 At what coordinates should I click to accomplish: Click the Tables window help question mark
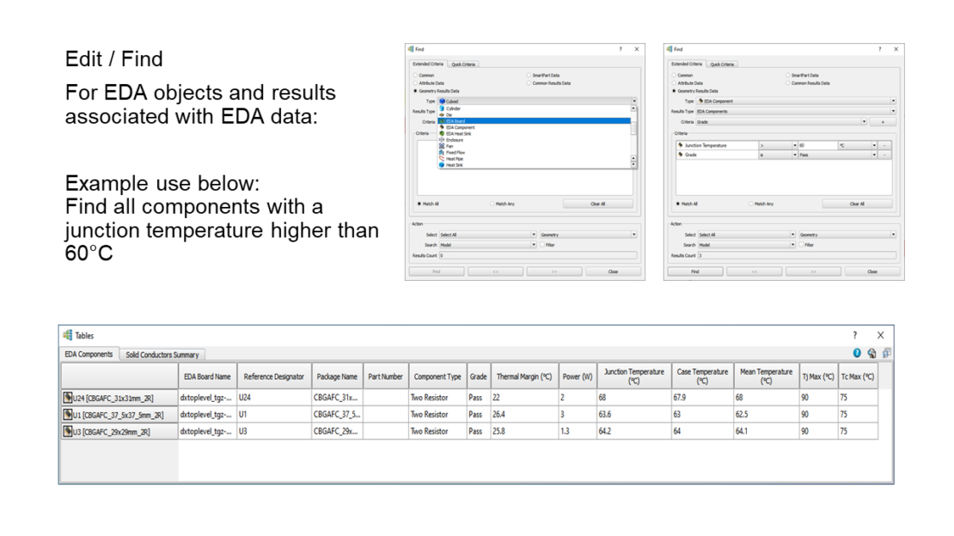coord(854,335)
